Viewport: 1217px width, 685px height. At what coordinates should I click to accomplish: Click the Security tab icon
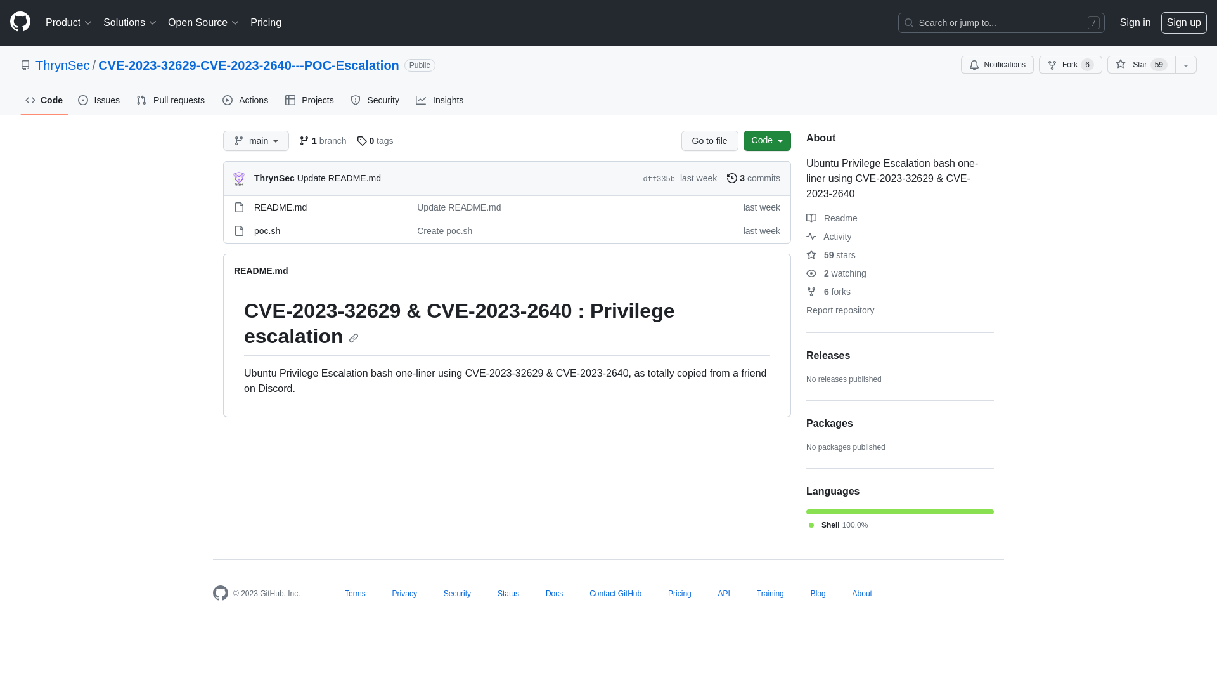pyautogui.click(x=356, y=100)
